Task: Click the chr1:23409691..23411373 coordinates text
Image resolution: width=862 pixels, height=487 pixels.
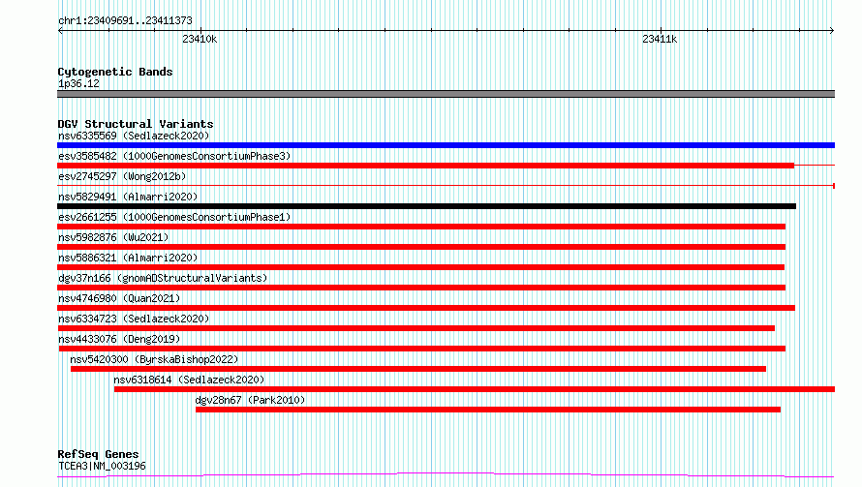Action: tap(125, 20)
